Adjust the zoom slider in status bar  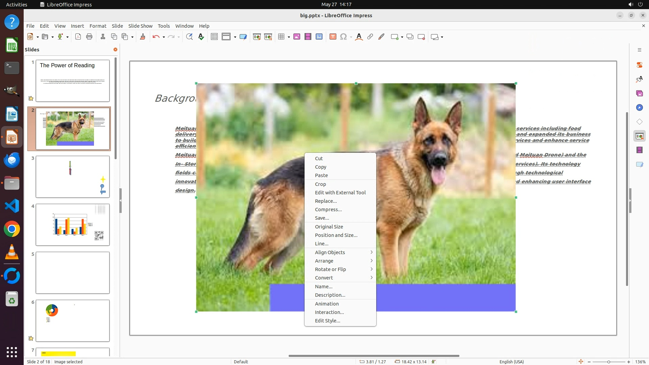tap(608, 362)
